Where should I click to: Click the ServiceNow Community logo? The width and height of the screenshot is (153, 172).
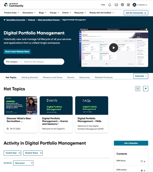[x=14, y=5]
